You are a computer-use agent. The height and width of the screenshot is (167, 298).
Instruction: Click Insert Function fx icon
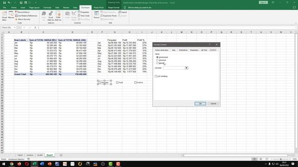point(35,28)
